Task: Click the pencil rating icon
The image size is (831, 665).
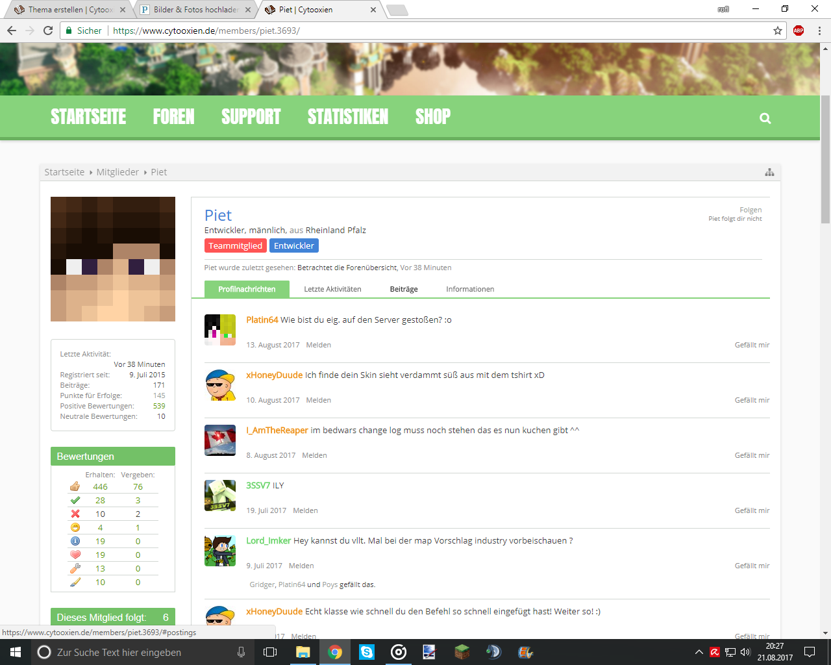Action: click(x=75, y=582)
